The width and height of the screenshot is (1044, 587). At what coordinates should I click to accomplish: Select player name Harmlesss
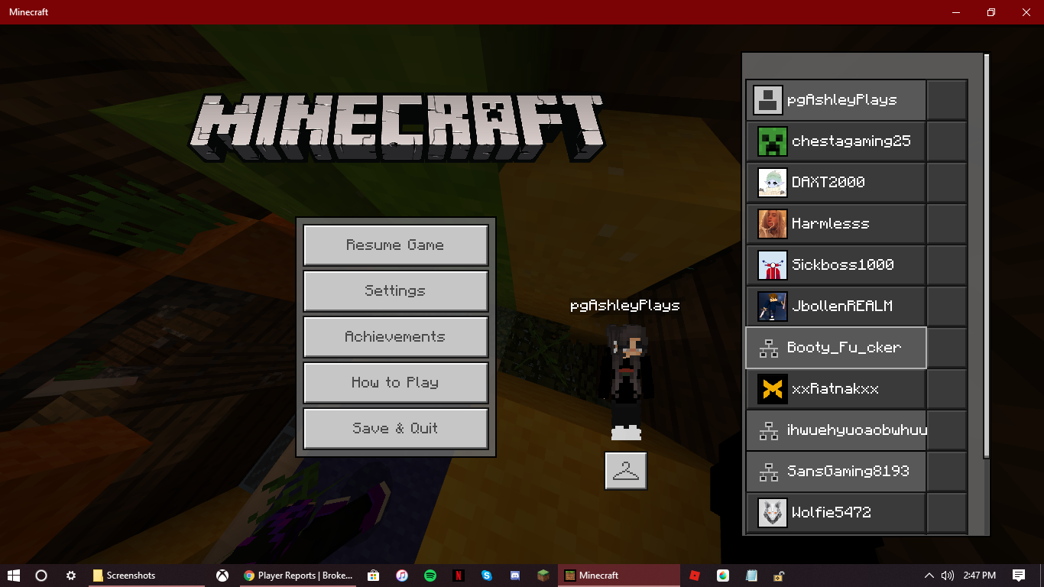[x=831, y=224]
